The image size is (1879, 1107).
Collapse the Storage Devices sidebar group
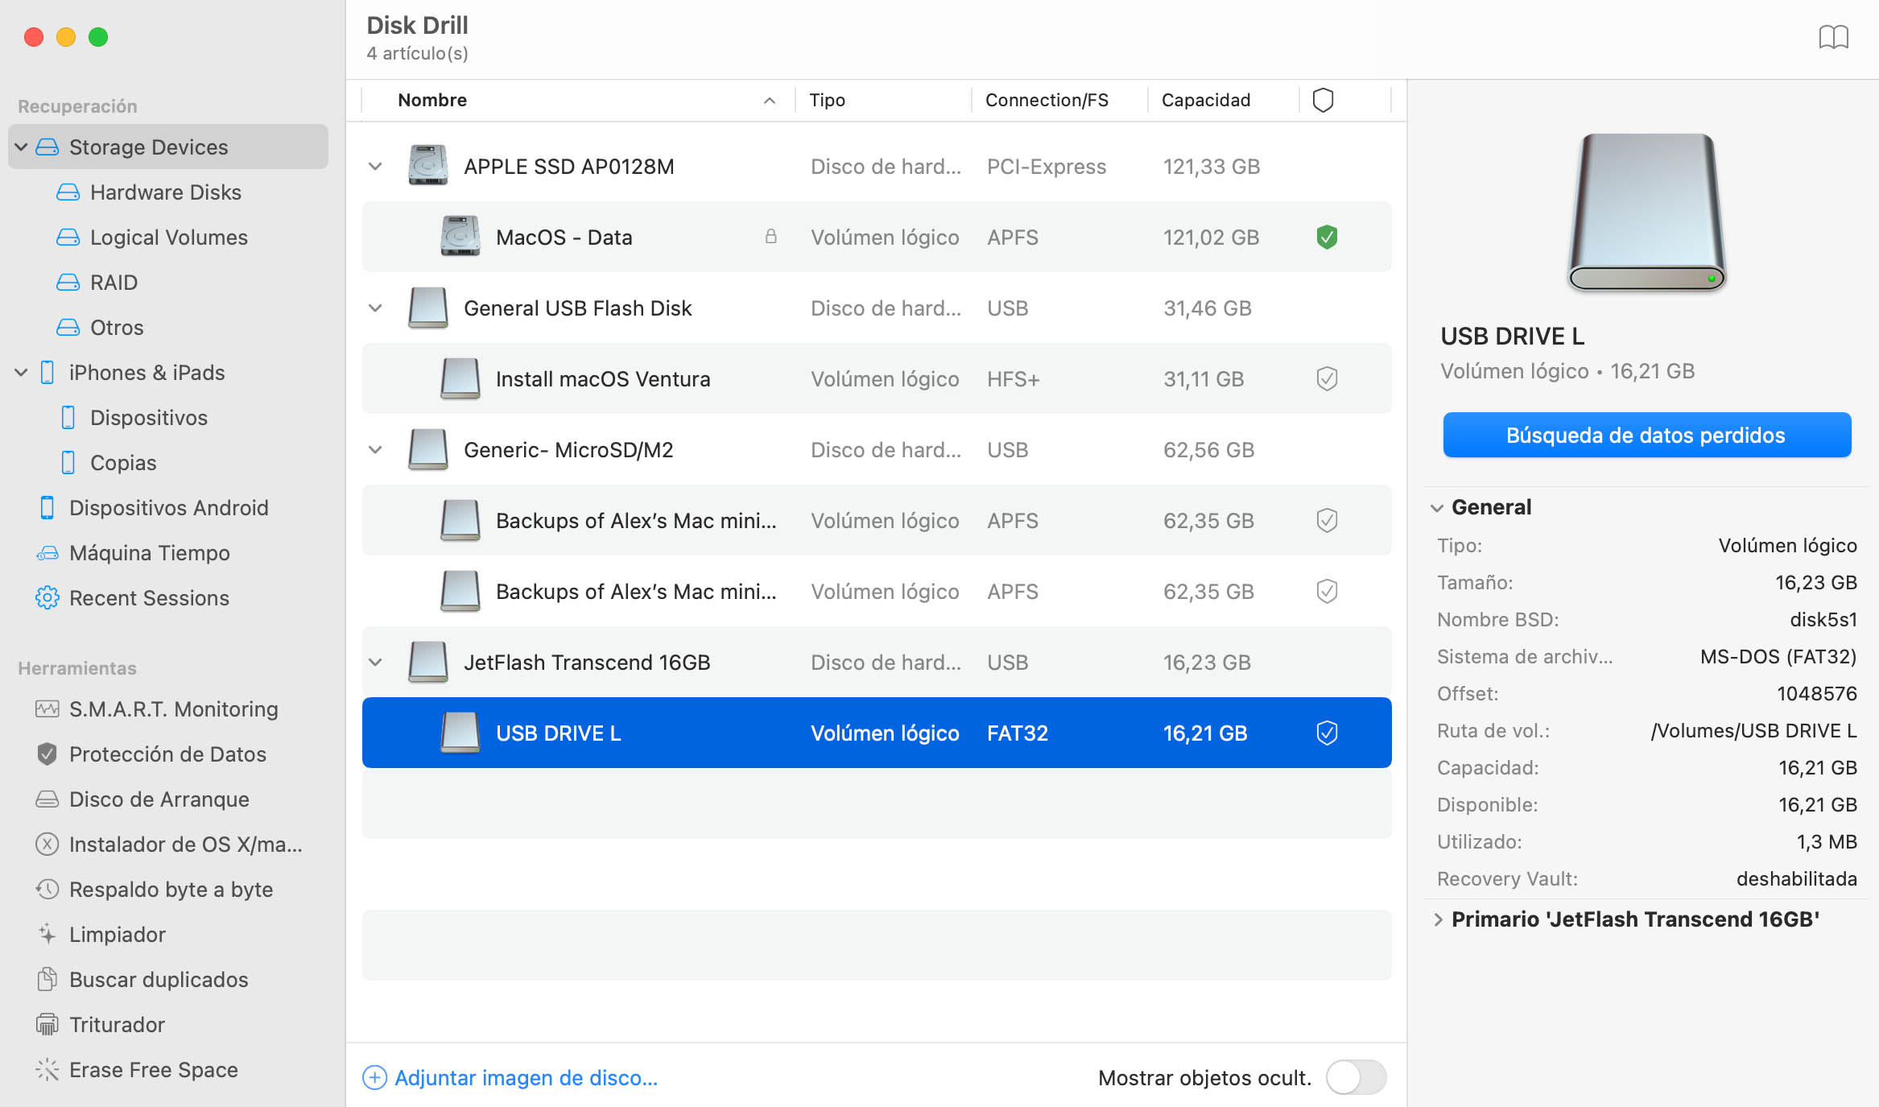tap(22, 147)
